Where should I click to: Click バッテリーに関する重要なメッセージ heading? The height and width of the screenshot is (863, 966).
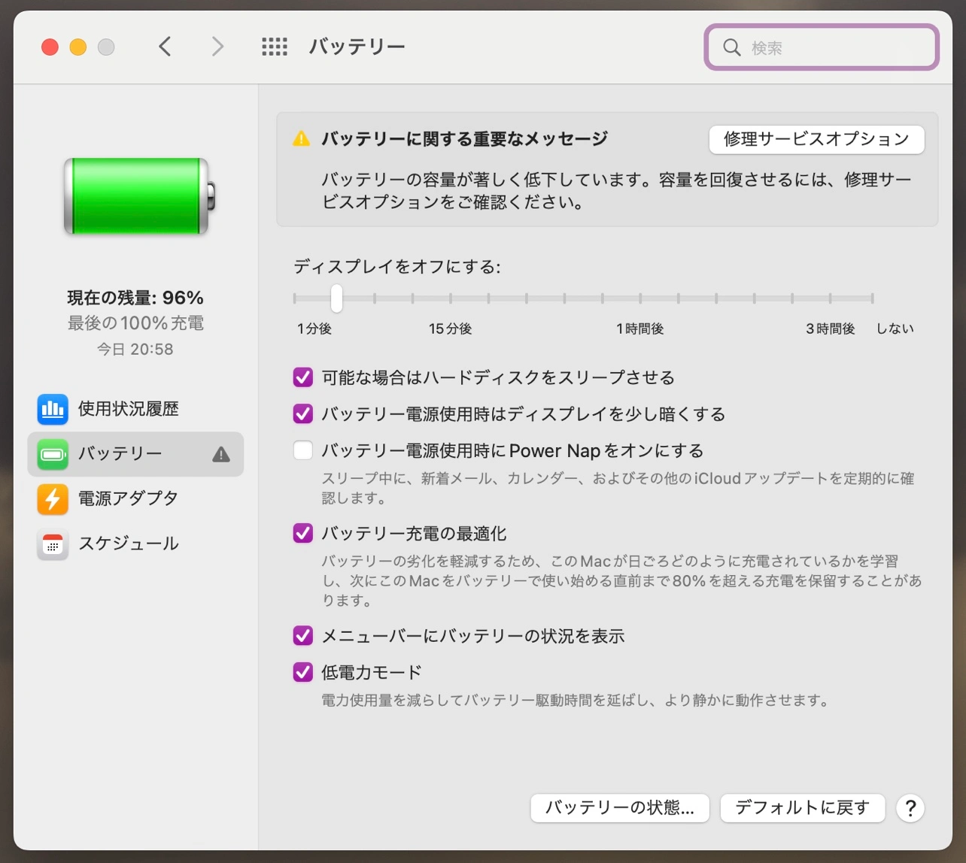tap(464, 139)
